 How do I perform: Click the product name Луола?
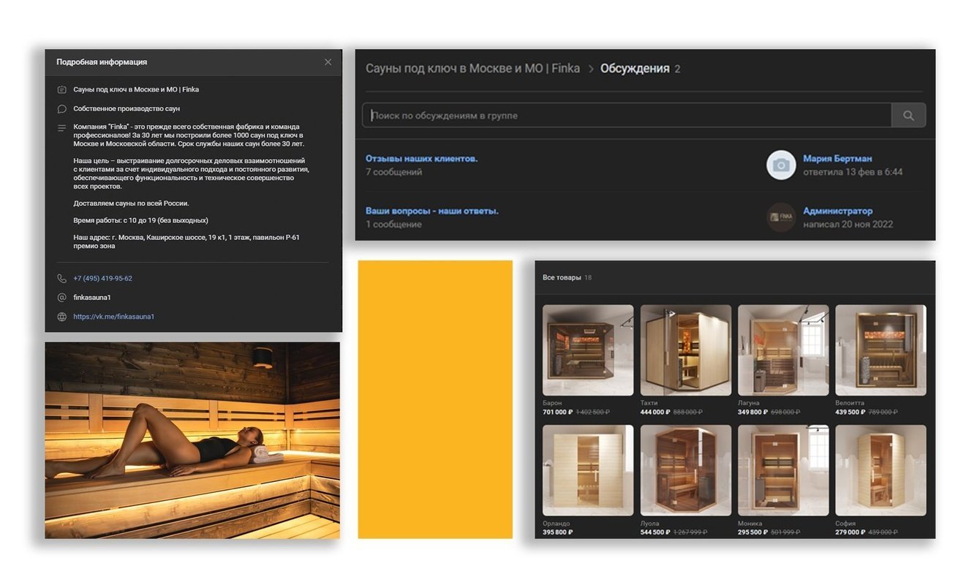point(649,524)
